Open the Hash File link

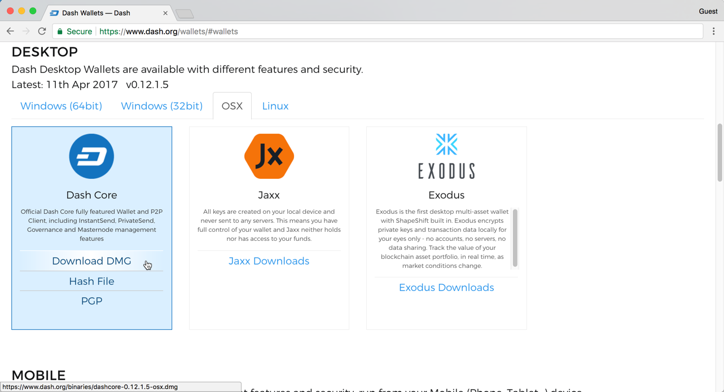[91, 281]
